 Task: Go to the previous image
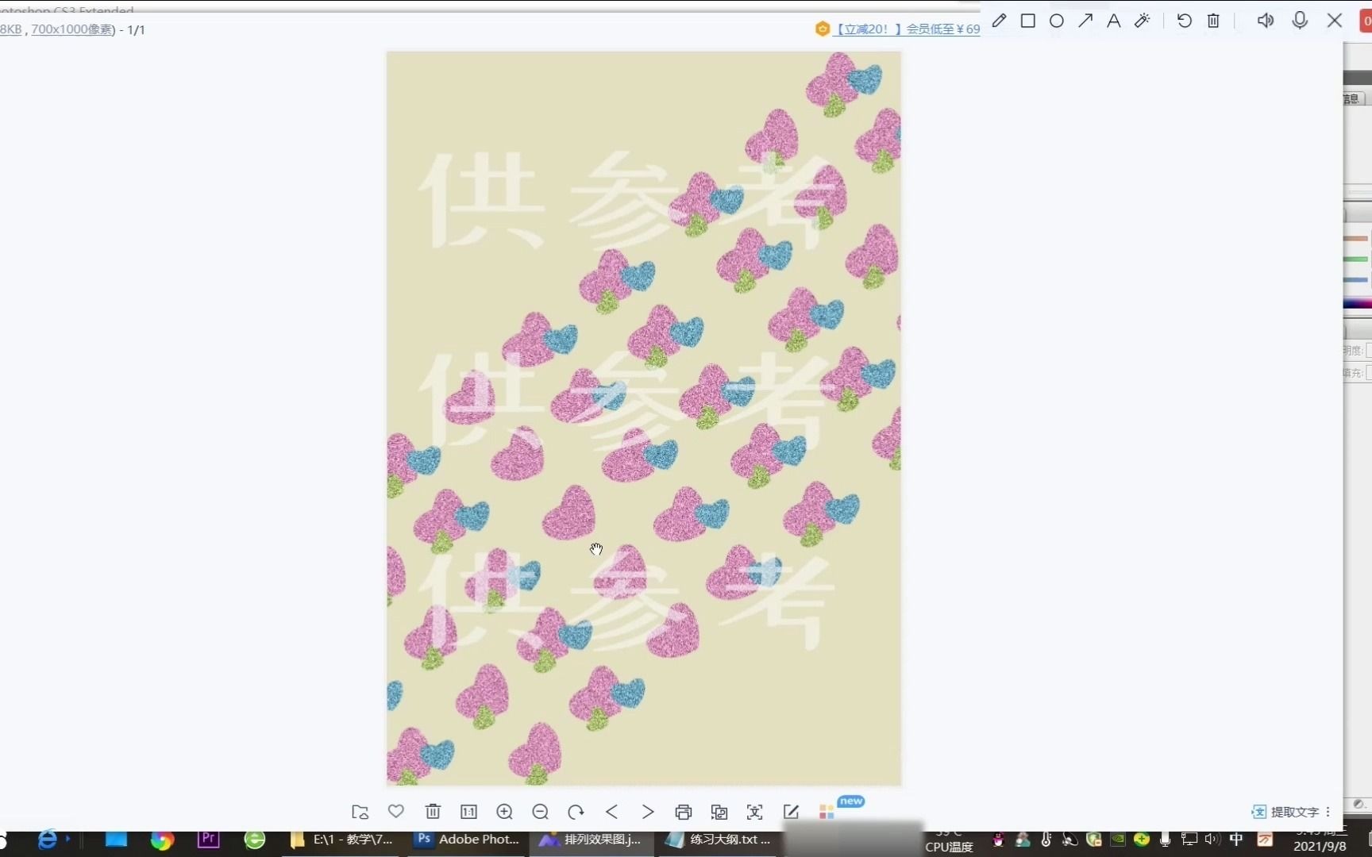611,811
